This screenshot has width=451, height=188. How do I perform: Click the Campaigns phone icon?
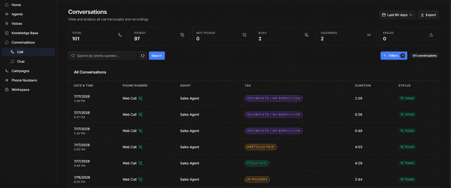[7, 71]
